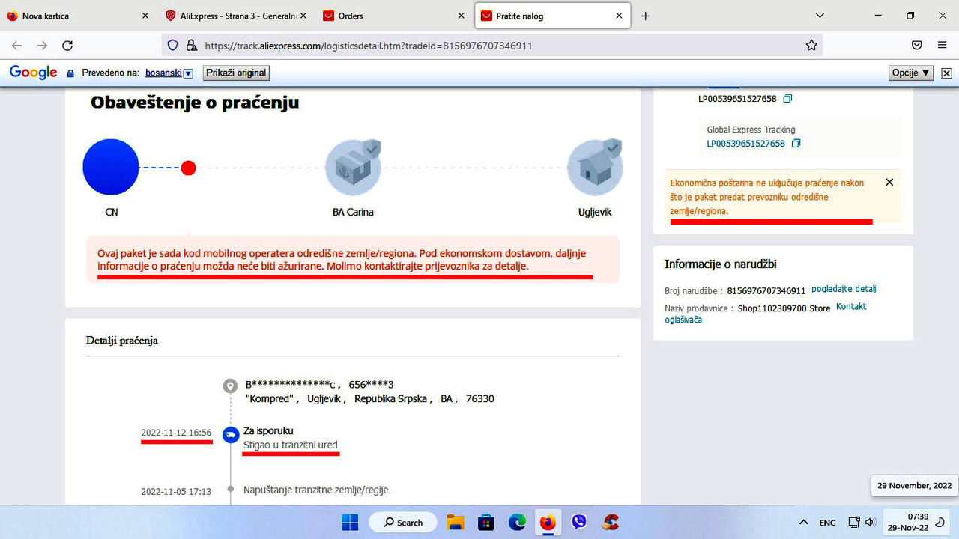Viewport: 959px width, 539px height.
Task: Open the site security padlock info
Action: coord(191,46)
